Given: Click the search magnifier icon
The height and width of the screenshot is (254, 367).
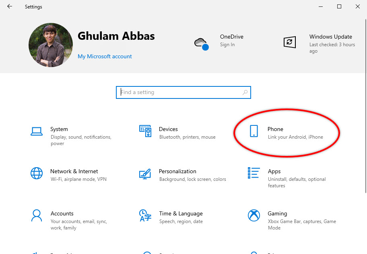Looking at the screenshot, I should (245, 92).
